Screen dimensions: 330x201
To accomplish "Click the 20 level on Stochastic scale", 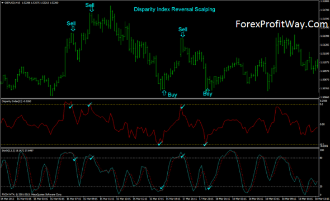I will [321, 186].
